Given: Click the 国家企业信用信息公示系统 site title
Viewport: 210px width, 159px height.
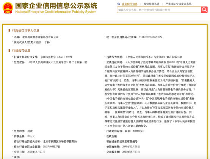Looking at the screenshot, I should click(x=56, y=6).
